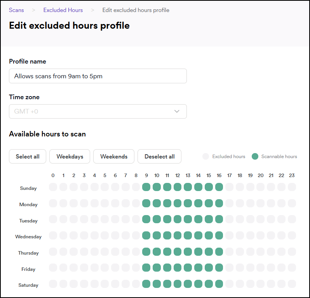The image size is (310, 298).
Task: Toggle Saturday hour 15 slot
Action: pyautogui.click(x=209, y=284)
